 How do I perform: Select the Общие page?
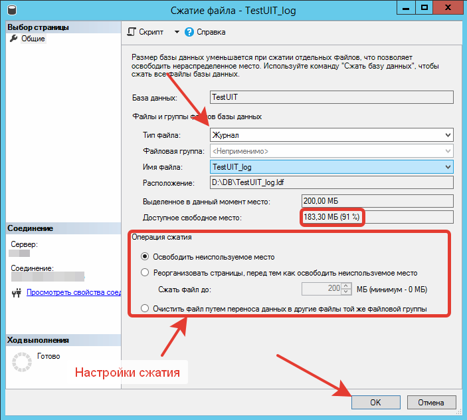(x=33, y=39)
